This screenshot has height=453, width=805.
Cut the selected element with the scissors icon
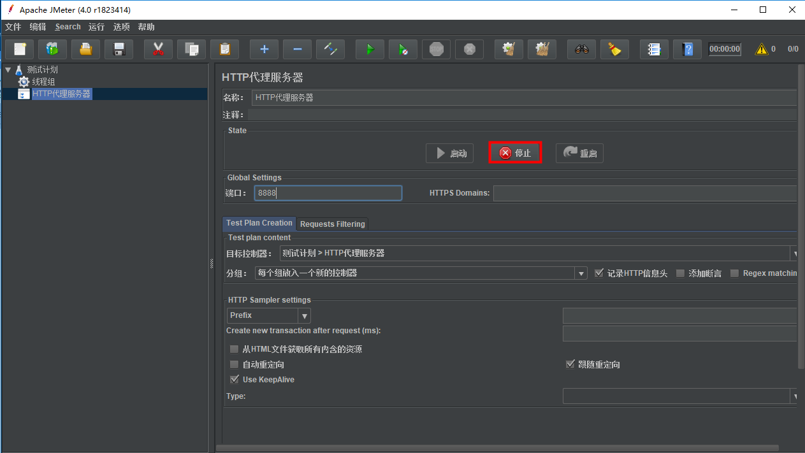158,49
